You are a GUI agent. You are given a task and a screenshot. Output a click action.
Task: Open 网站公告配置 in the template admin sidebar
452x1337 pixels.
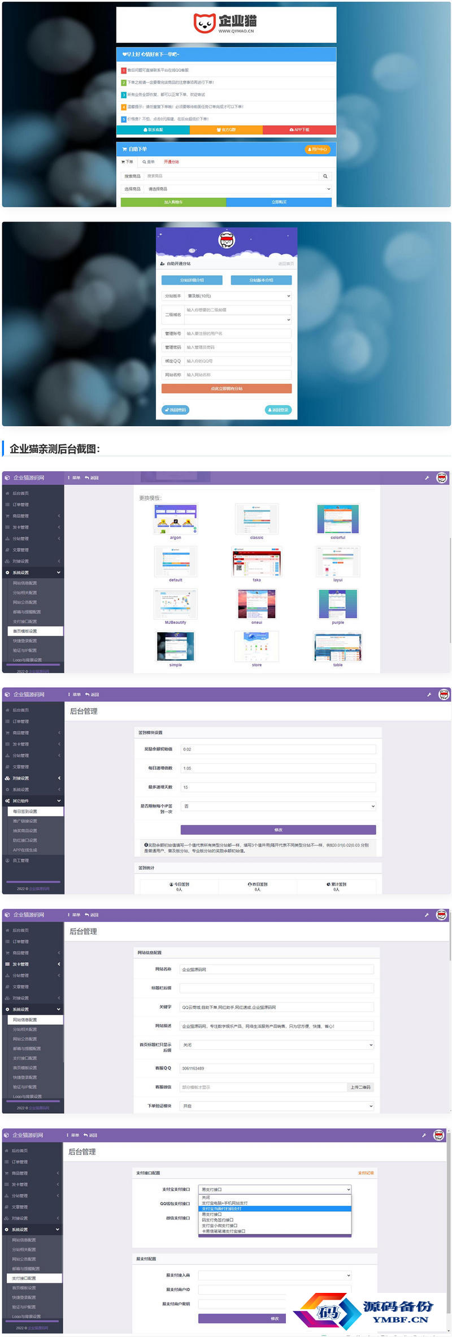pyautogui.click(x=25, y=602)
